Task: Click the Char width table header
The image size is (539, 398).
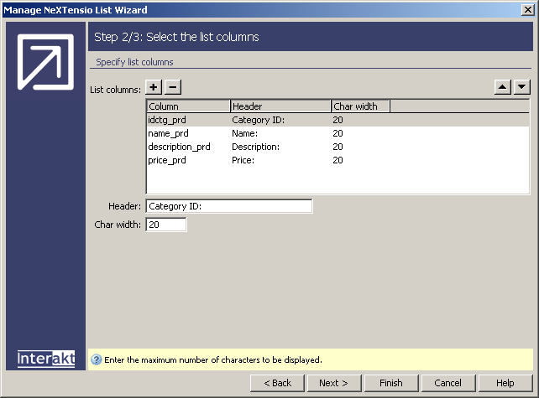Action: click(360, 106)
